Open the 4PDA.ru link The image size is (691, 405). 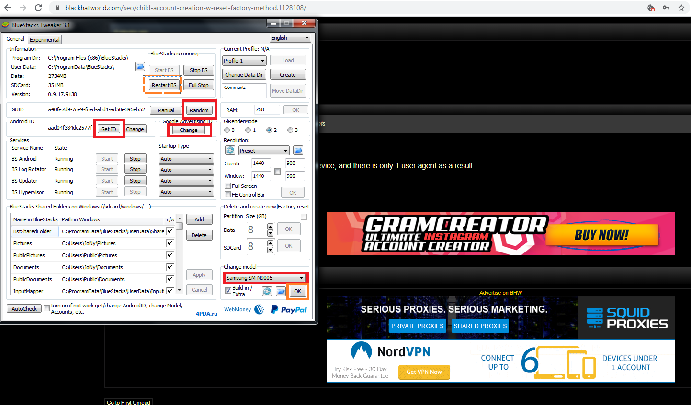[206, 314]
